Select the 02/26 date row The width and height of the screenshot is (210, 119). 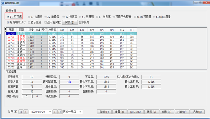pos(71,52)
